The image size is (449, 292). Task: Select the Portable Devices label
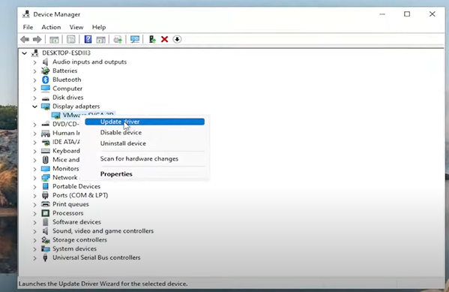point(76,186)
